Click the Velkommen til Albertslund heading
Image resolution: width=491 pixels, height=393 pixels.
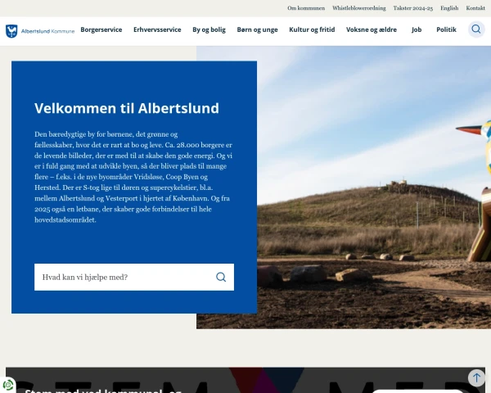tap(127, 108)
